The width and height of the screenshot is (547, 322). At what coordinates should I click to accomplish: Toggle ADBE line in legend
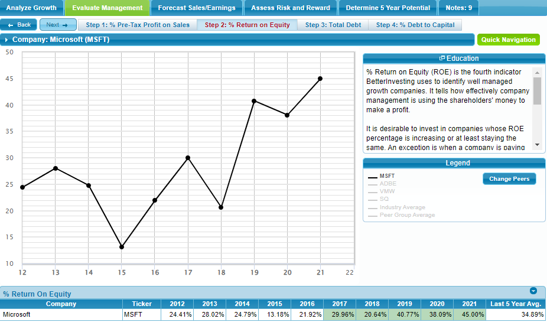point(382,184)
